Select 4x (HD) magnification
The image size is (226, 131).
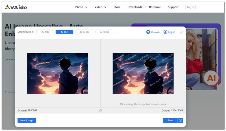[x=64, y=32]
